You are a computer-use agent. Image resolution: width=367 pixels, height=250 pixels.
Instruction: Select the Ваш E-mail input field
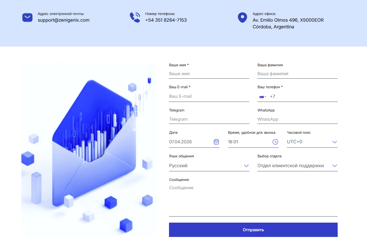pyautogui.click(x=209, y=96)
